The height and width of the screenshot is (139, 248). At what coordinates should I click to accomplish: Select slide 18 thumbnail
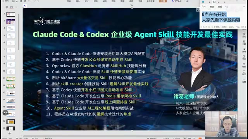click(x=11, y=129)
